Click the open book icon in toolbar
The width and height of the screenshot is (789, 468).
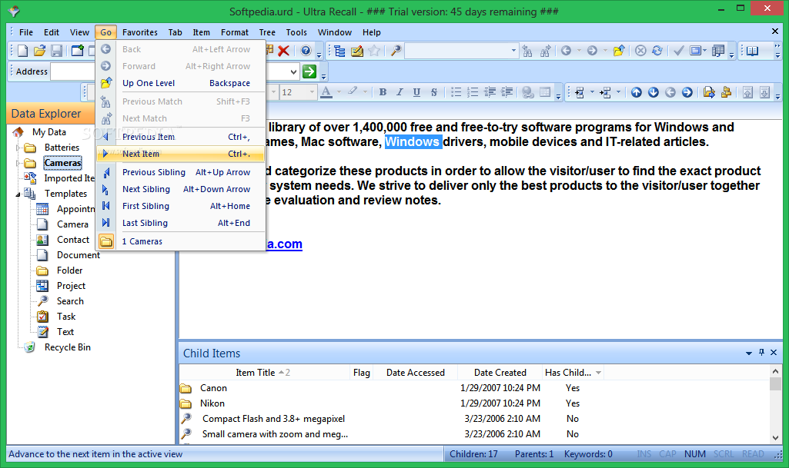pyautogui.click(x=752, y=51)
